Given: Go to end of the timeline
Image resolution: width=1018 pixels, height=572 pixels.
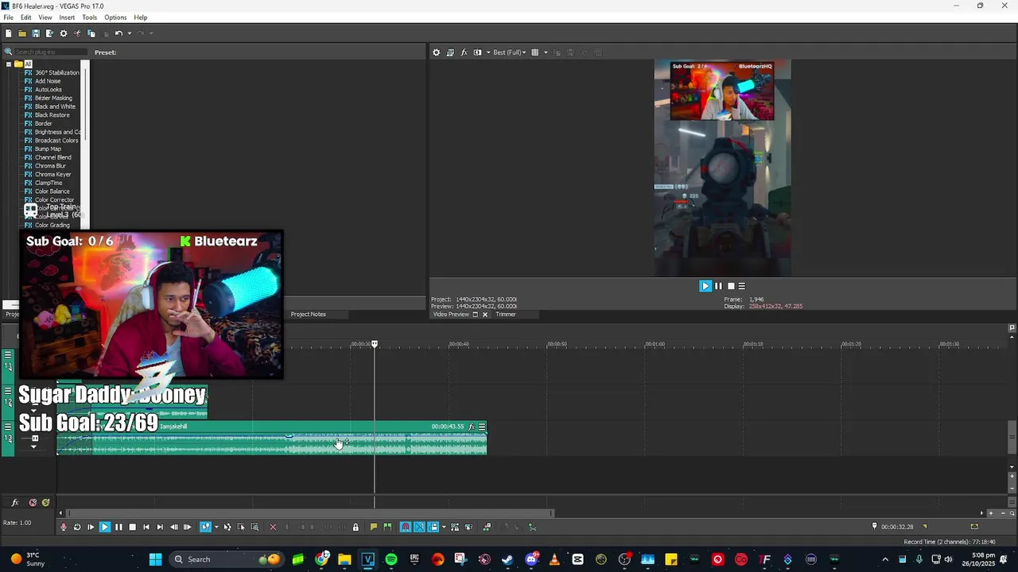Looking at the screenshot, I should coord(160,527).
